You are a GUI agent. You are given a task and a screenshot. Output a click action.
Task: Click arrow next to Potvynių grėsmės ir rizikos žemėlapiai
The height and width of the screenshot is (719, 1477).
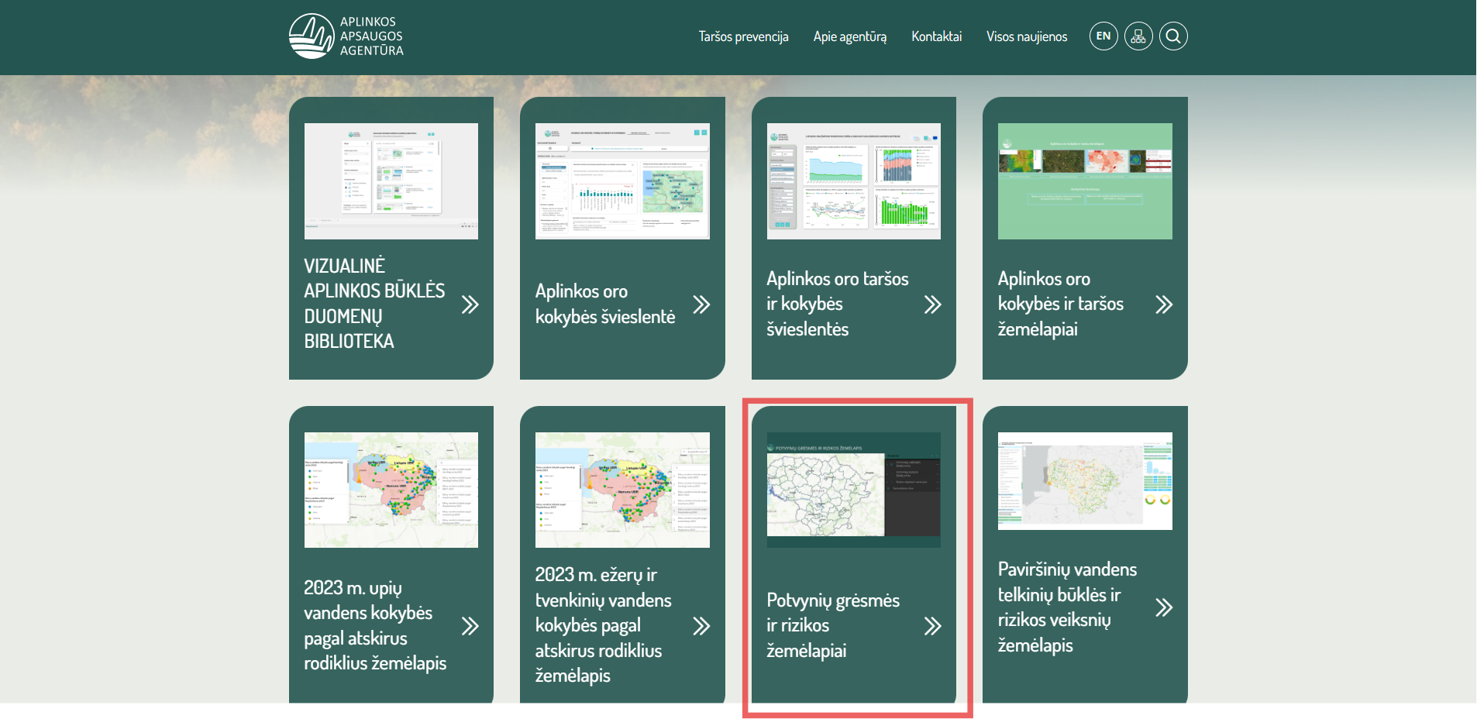point(932,626)
